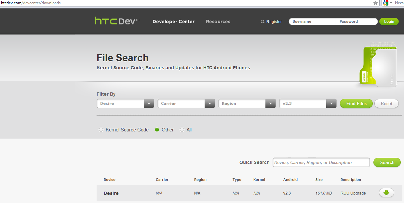This screenshot has height=203, width=404.
Task: Open the Google search engine icon
Action: [x=386, y=3]
